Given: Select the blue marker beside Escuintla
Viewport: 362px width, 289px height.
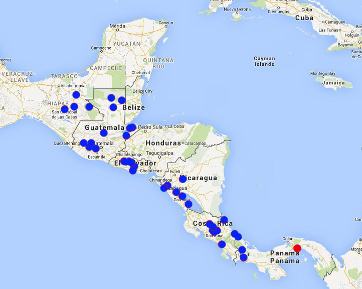Looking at the screenshot, I should [96, 149].
